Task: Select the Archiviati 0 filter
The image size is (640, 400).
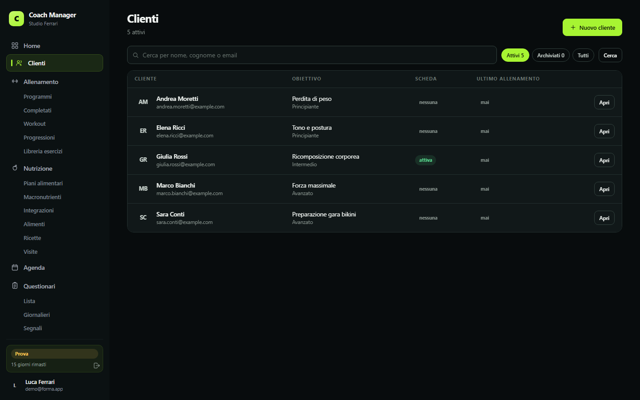Action: (551, 55)
